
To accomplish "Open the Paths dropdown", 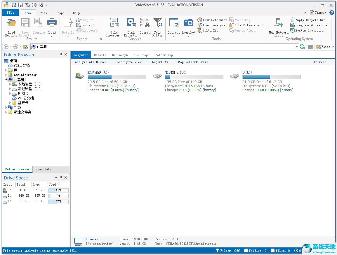I will [x=325, y=47].
